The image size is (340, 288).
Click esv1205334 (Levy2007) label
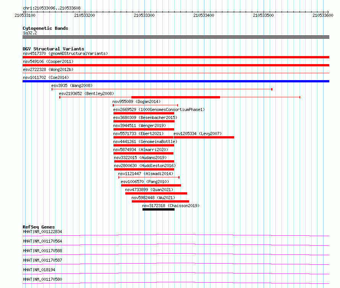(198, 134)
